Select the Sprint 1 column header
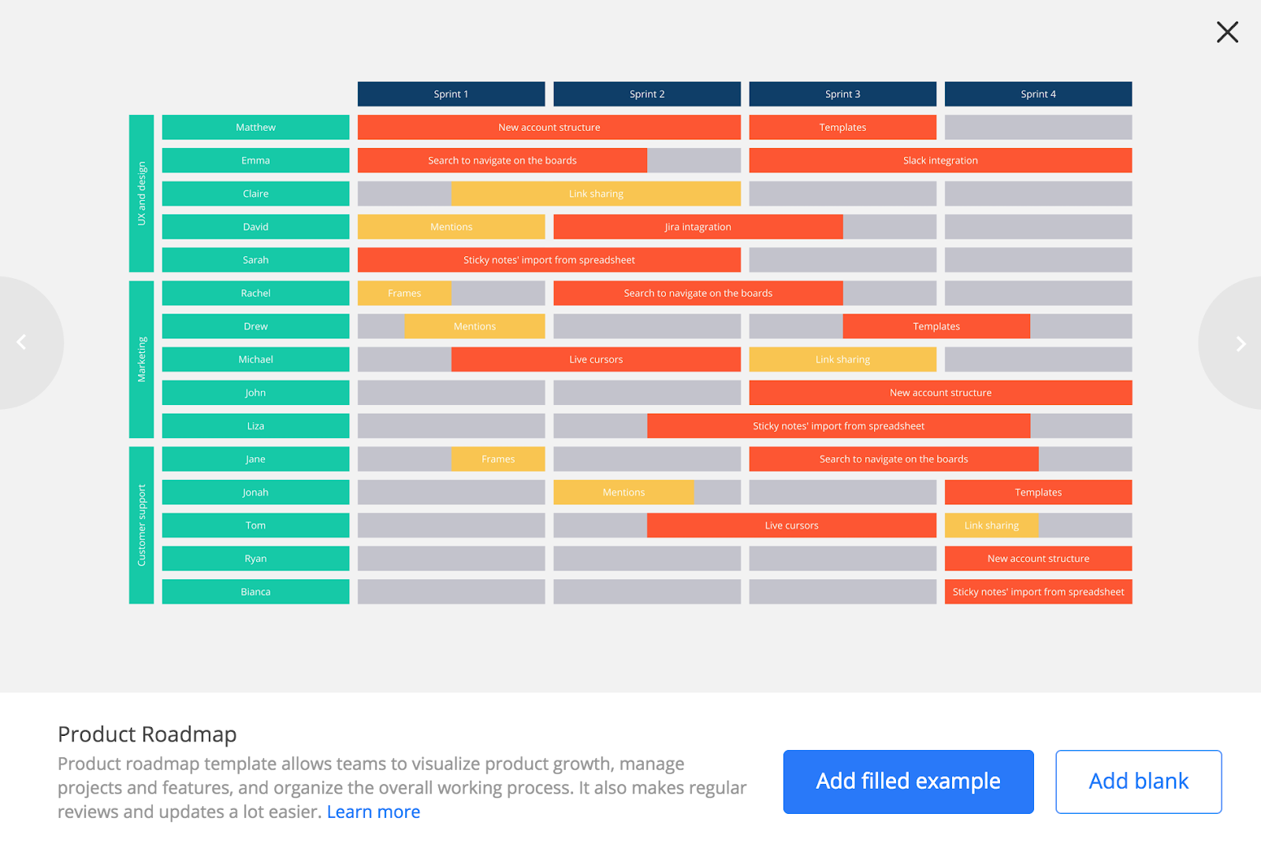The width and height of the screenshot is (1261, 858). (x=451, y=93)
